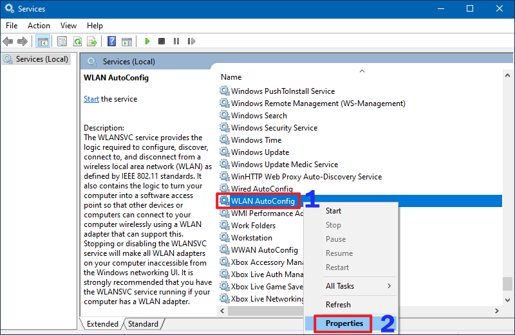
Task: Open the Help menu
Action: 95,26
